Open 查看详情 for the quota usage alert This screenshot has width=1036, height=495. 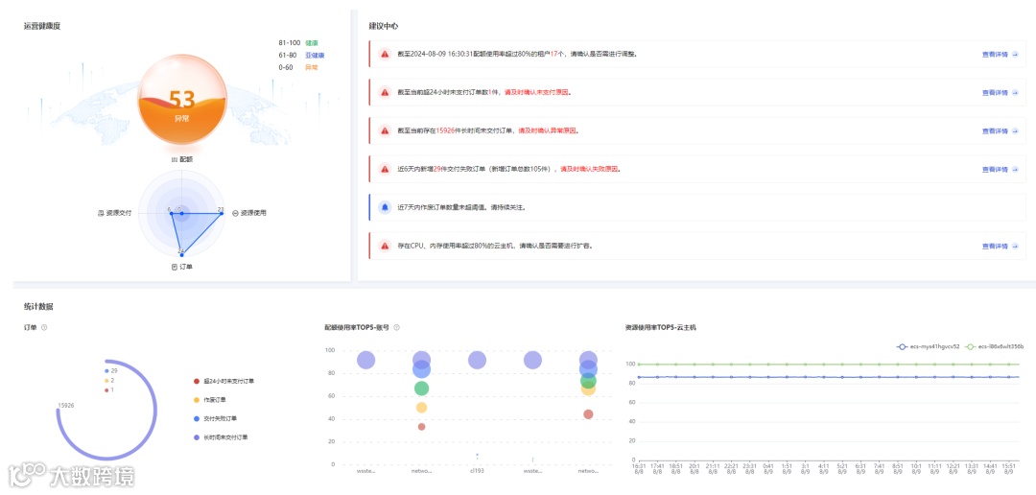[x=1000, y=54]
